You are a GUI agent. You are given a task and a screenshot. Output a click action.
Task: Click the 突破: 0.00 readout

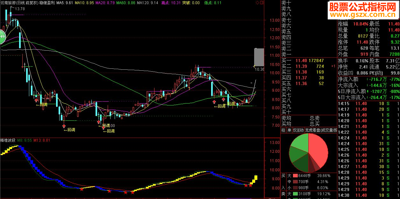191,3
